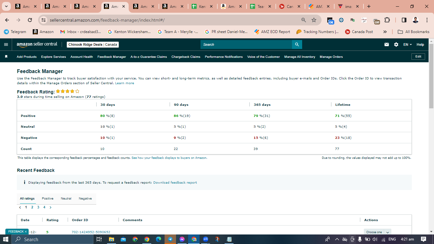The width and height of the screenshot is (434, 244).
Task: Switch to the Neutral ratings tab
Action: pos(66,199)
